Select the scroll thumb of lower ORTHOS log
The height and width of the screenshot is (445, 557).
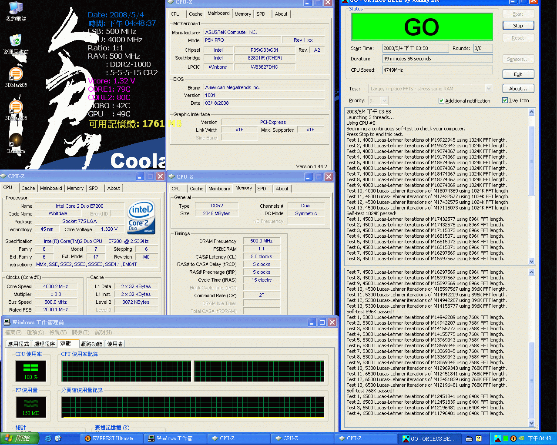coord(531,380)
